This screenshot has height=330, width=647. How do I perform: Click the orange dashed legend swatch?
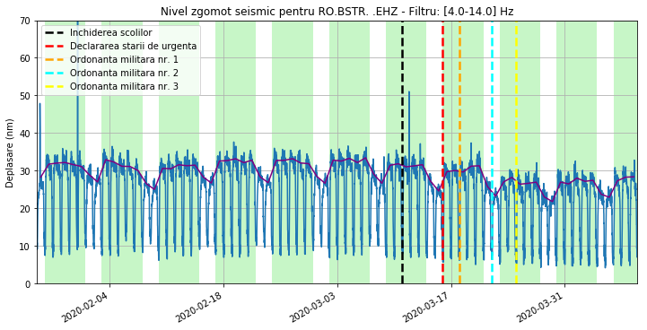tap(55, 60)
